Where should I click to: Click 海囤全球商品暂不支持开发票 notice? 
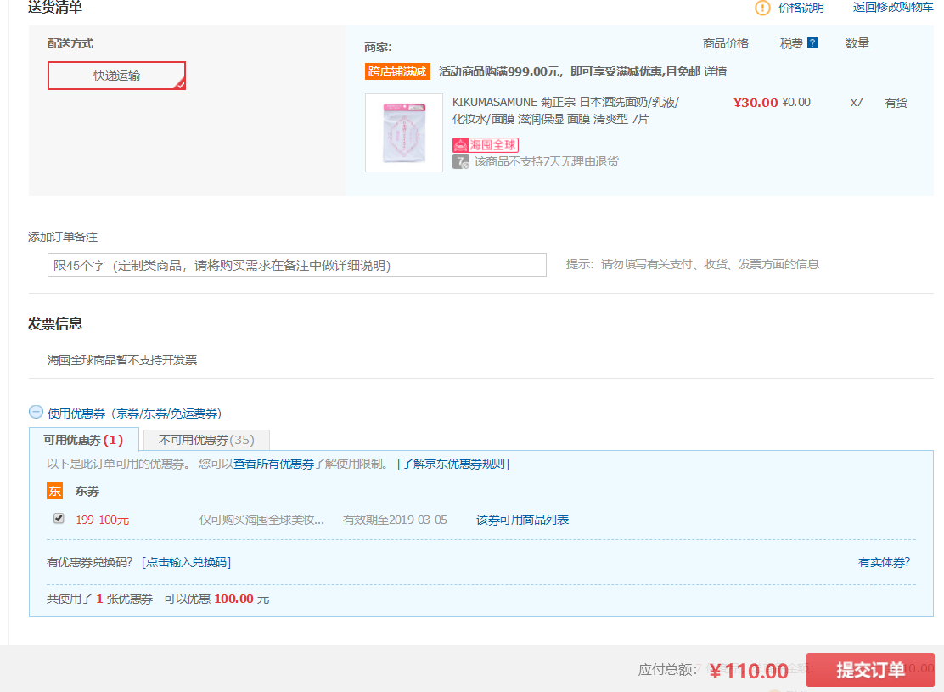122,360
